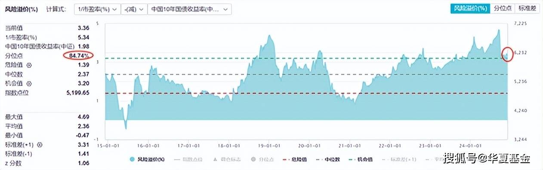This screenshot has width=543, height=170.
Task: Click the 当前值 value 3.36
Action: [x=83, y=28]
